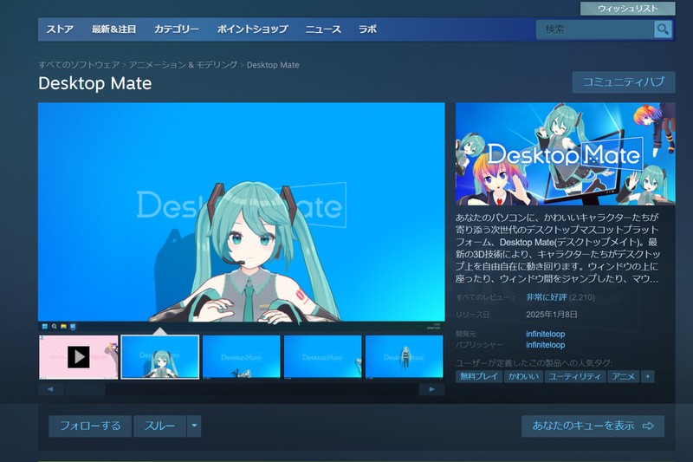Click the search magnifier icon
693x462 pixels.
click(663, 29)
